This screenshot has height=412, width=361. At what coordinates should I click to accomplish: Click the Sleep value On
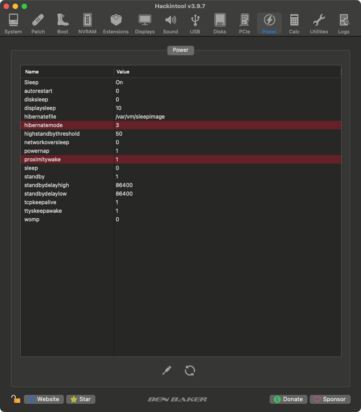coord(119,82)
